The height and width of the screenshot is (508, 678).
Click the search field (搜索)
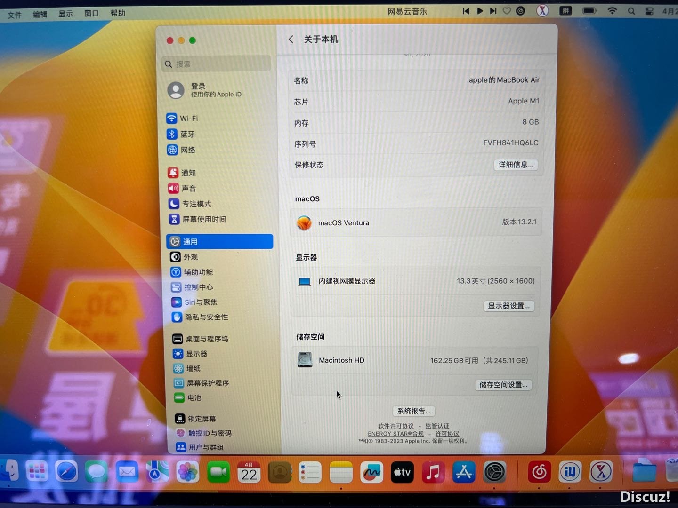(217, 64)
